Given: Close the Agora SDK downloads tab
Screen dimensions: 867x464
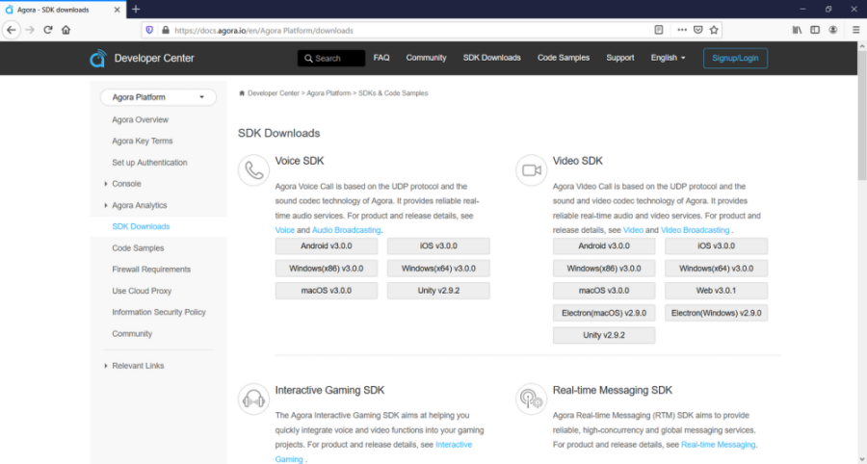Looking at the screenshot, I should click(x=118, y=10).
